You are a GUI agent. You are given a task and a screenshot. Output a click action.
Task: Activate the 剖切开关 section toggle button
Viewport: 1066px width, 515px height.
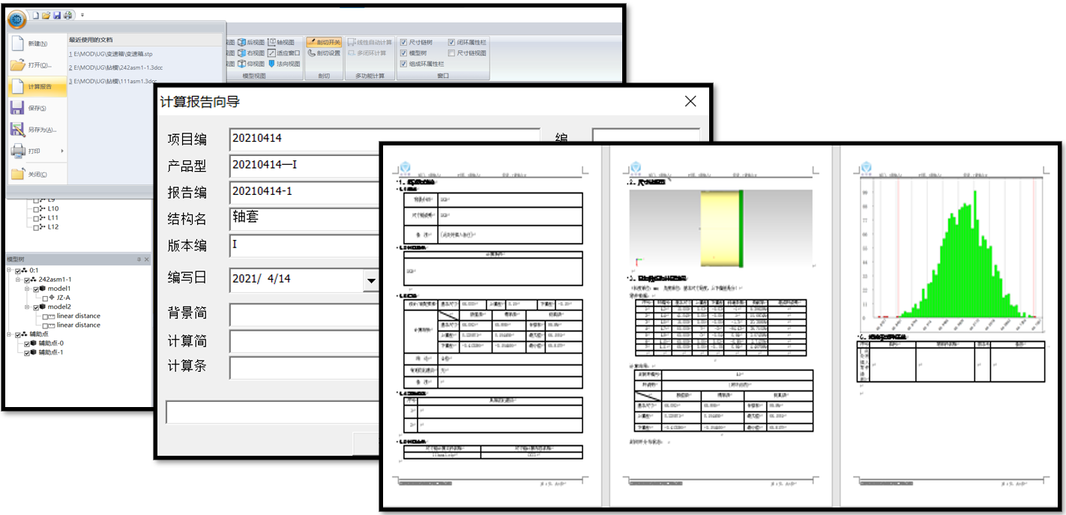(322, 43)
